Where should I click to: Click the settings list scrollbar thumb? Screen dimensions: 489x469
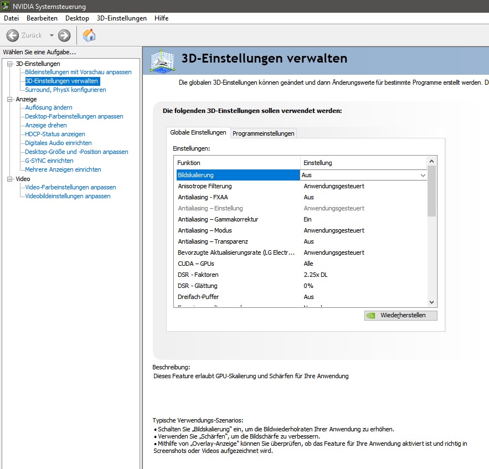pyautogui.click(x=431, y=191)
